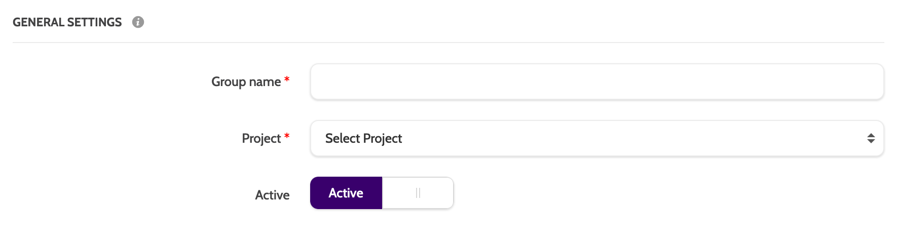Screen dimensions: 897x243
Task: Click the Select Project placeholder text
Action: coord(363,138)
